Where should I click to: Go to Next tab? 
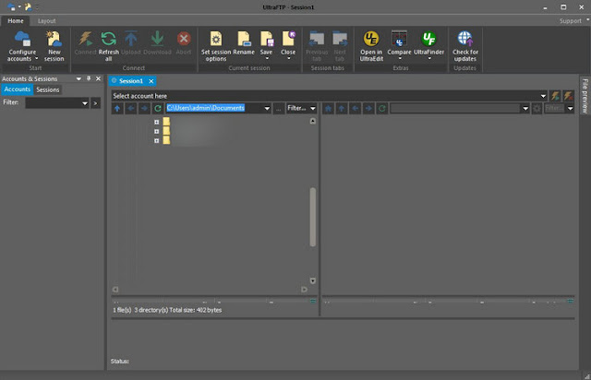[x=340, y=46]
